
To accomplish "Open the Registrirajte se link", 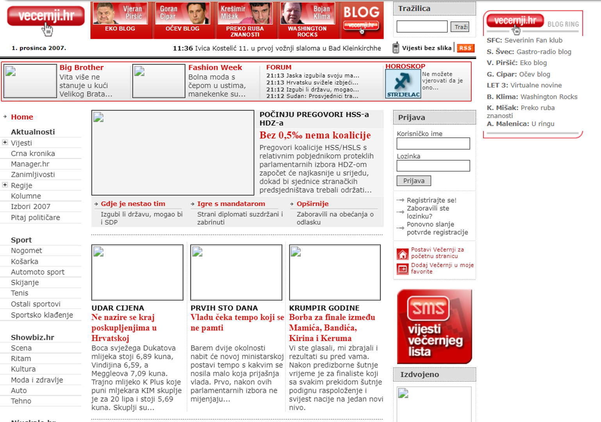I will pyautogui.click(x=431, y=200).
